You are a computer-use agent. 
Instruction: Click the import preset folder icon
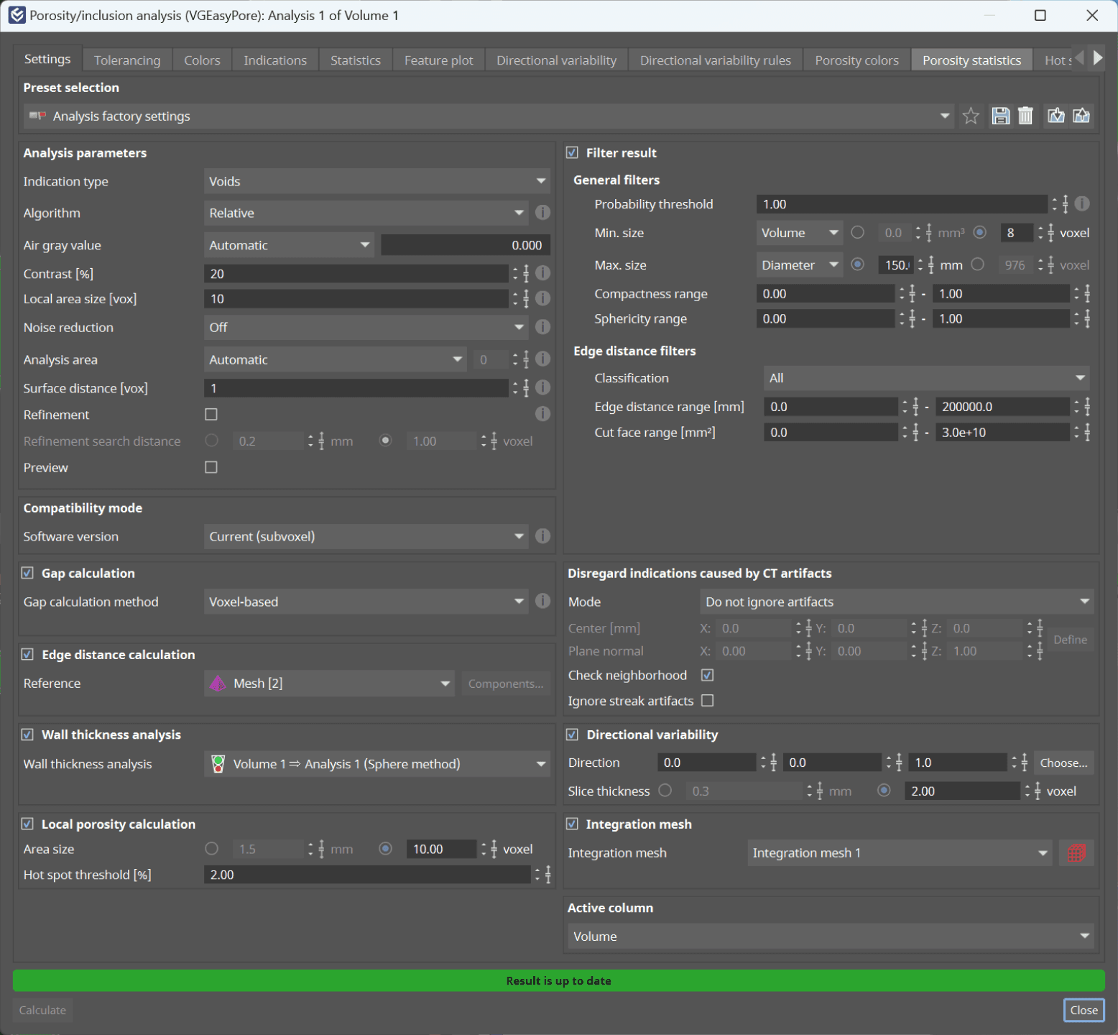[1055, 116]
